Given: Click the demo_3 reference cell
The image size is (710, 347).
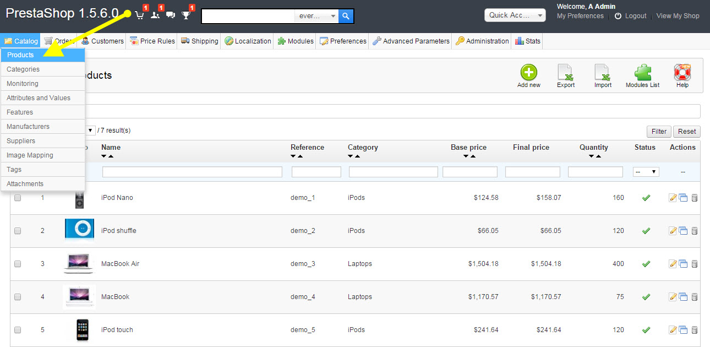Looking at the screenshot, I should pos(303,264).
